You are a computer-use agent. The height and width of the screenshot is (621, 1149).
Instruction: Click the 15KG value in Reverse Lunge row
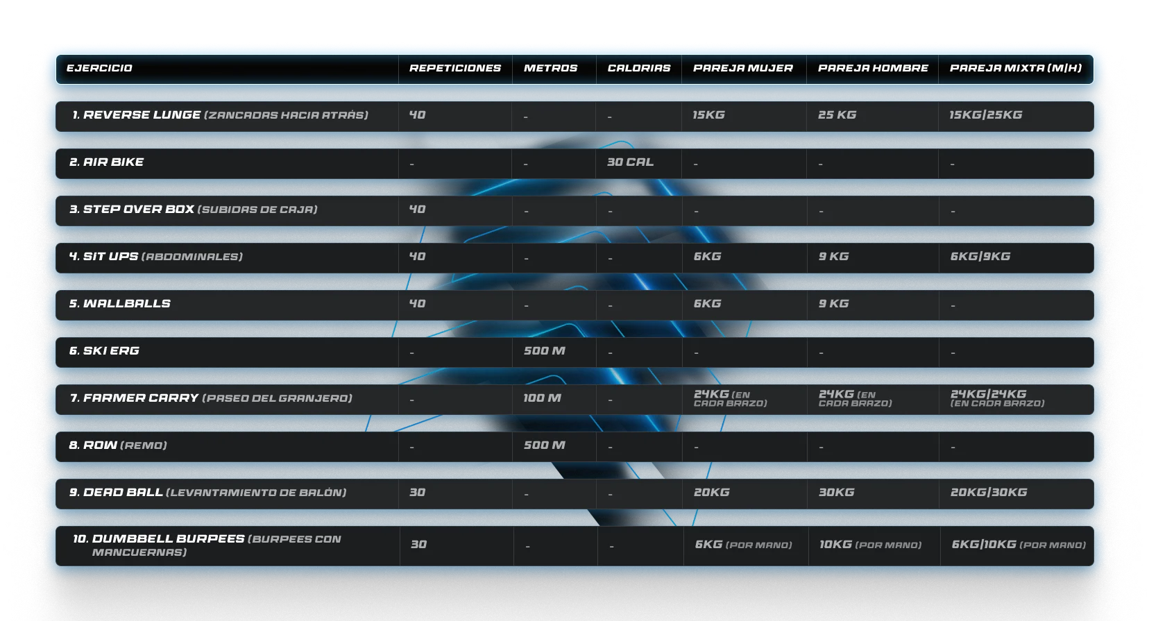point(708,115)
